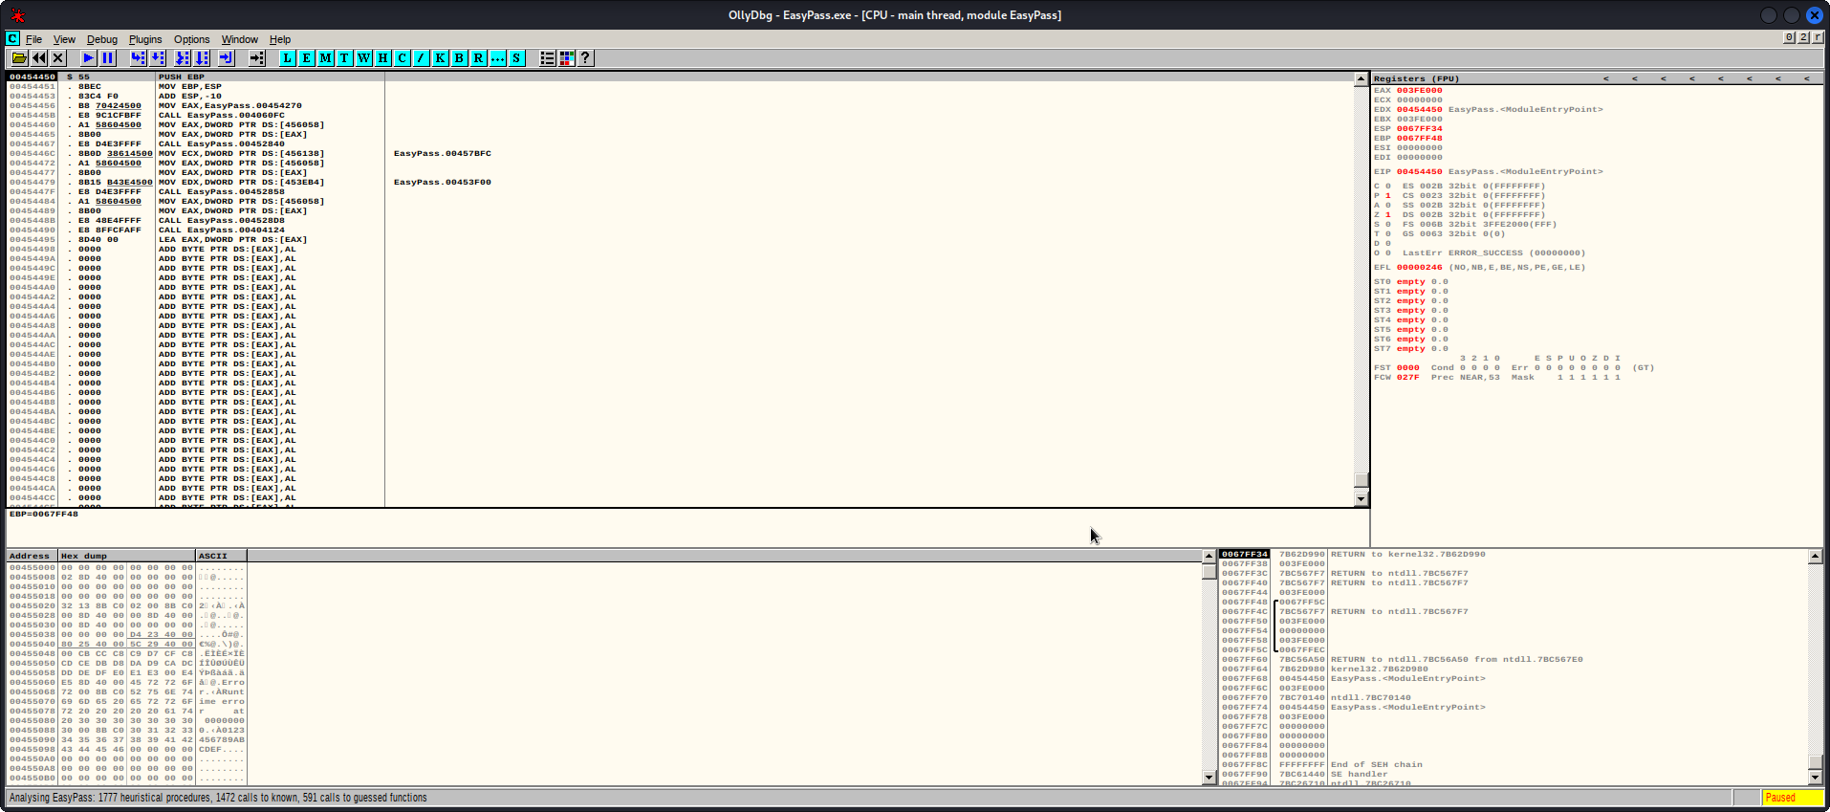Show the Log window with L button
This screenshot has height=812, width=1830.
288,58
